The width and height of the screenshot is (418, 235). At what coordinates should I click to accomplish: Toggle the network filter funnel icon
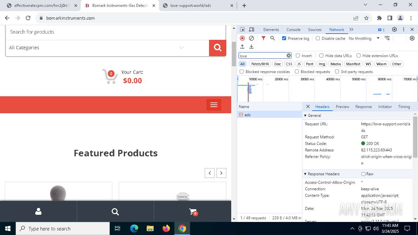pyautogui.click(x=264, y=38)
